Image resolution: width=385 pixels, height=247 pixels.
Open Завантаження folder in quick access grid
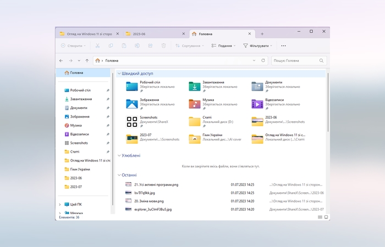tap(213, 87)
